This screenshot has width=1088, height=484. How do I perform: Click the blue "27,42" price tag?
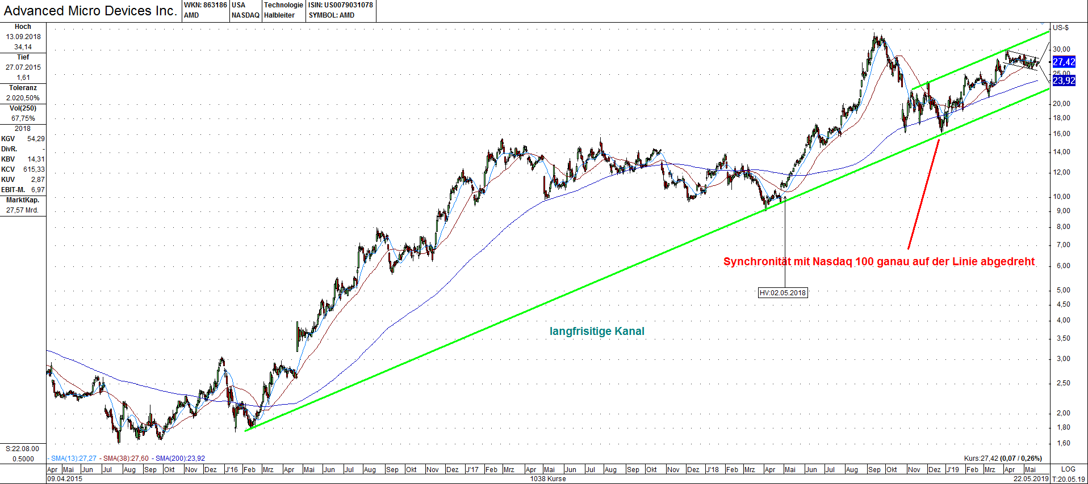[1064, 62]
